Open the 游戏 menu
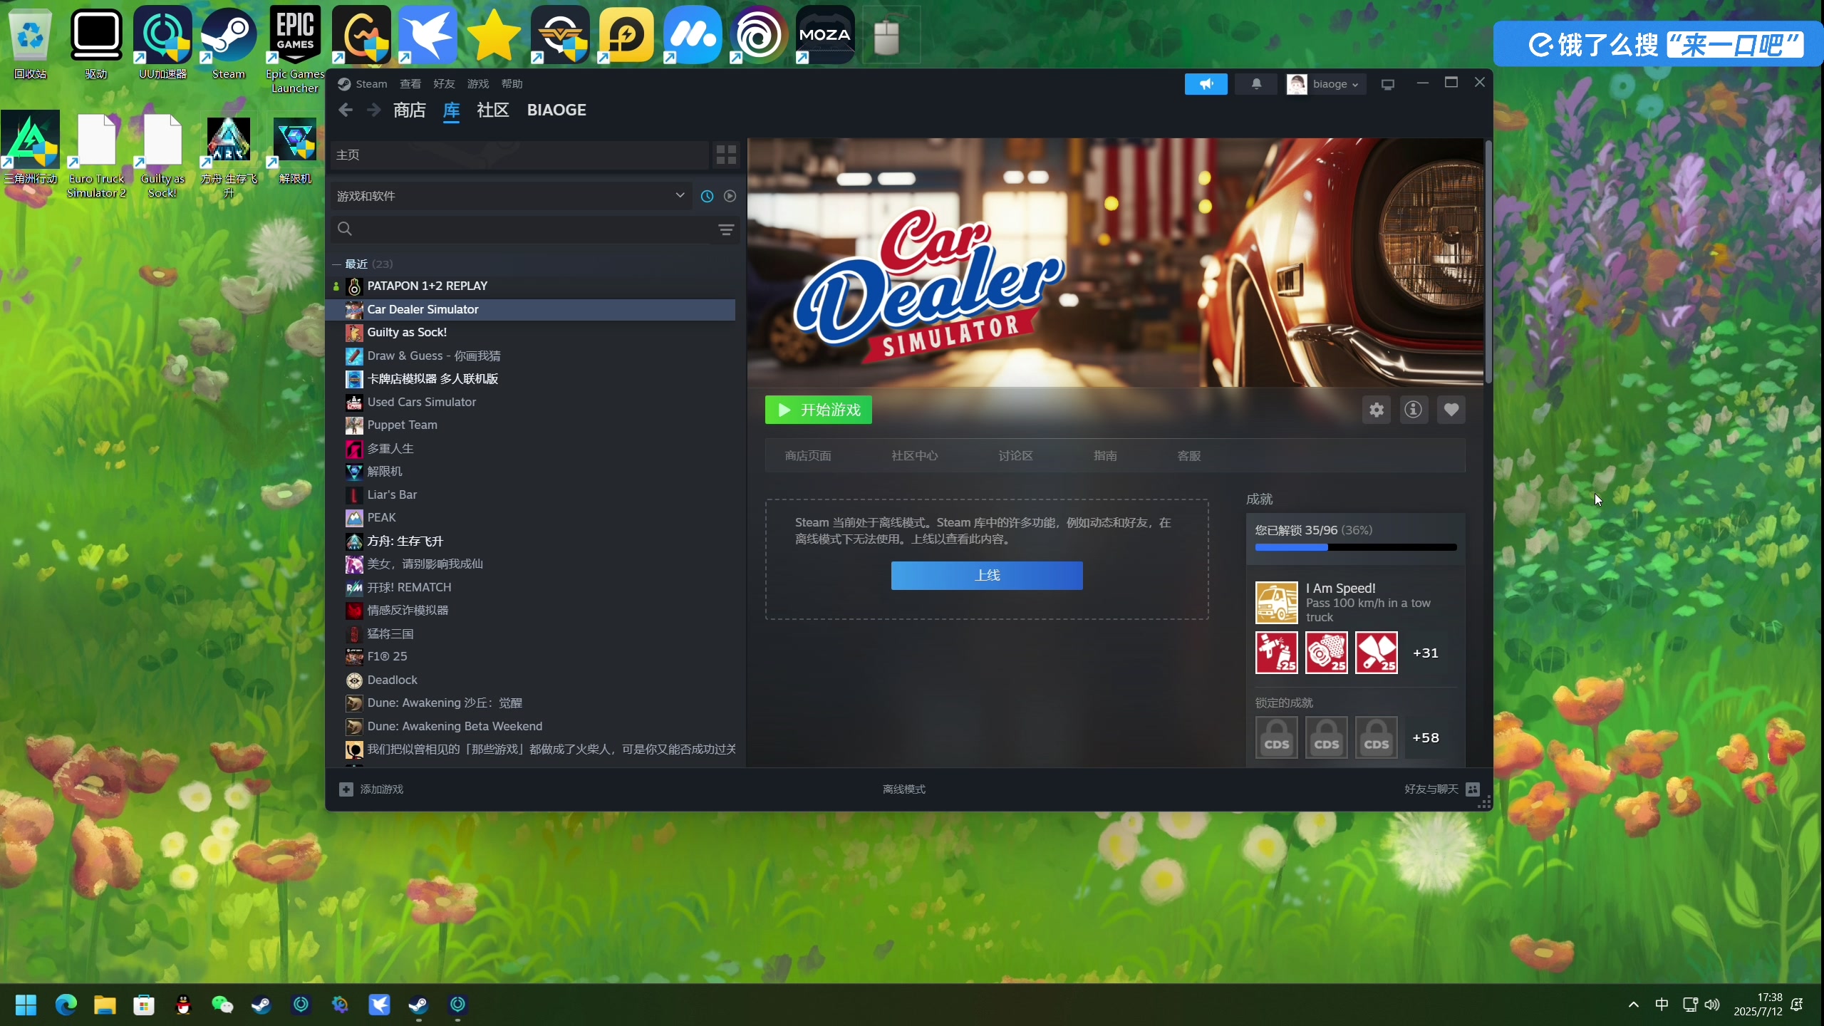 click(478, 83)
